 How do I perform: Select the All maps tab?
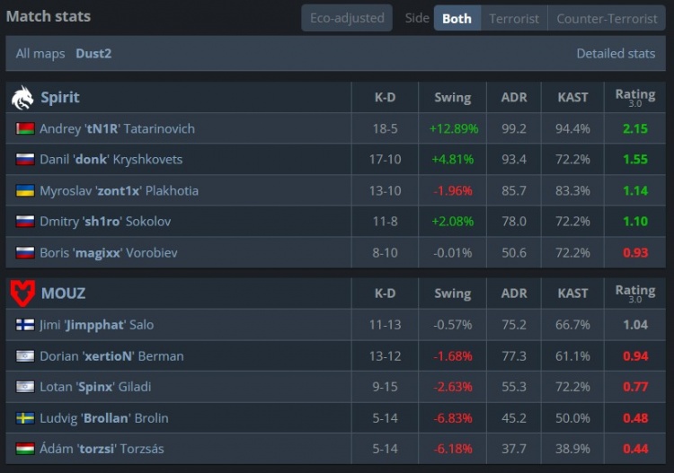[x=40, y=54]
